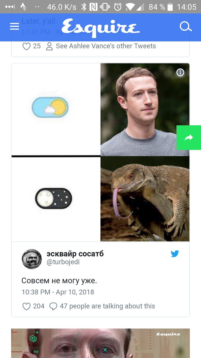
Task: Open See Ashlee Vance's other Tweets
Action: pos(106,46)
